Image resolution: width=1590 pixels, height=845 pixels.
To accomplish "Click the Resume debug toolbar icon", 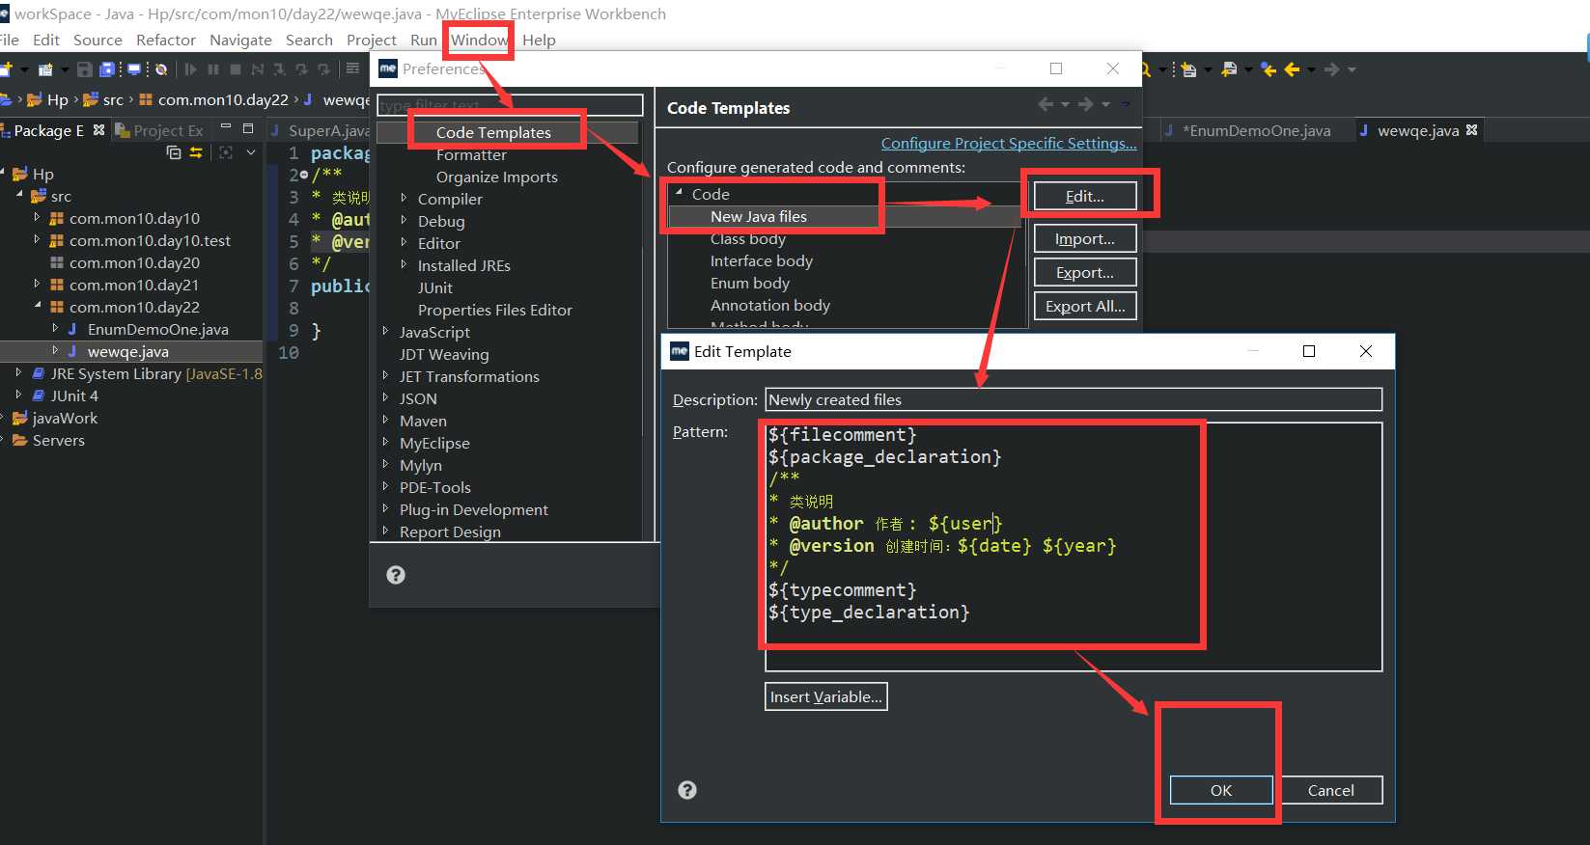I will tap(190, 69).
